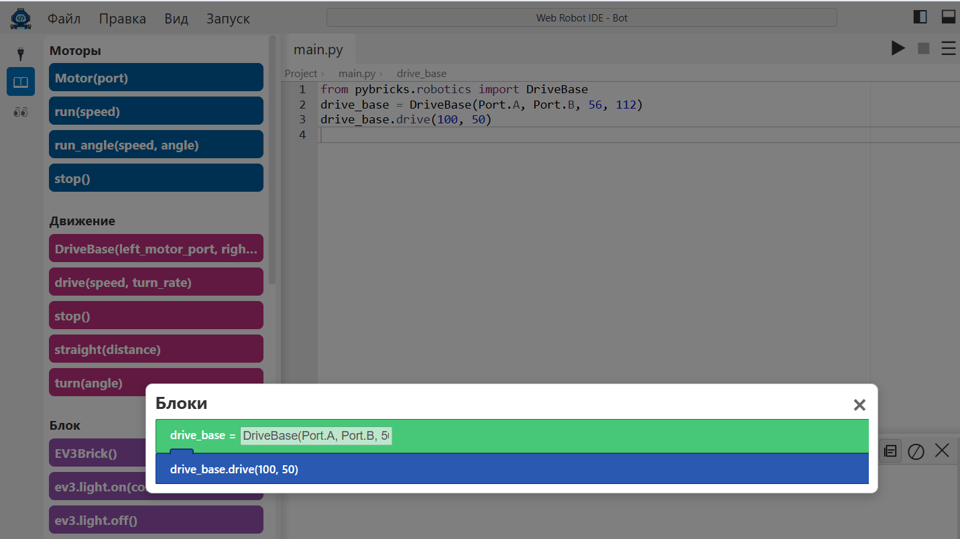Select the book library sidebar icon

point(21,82)
